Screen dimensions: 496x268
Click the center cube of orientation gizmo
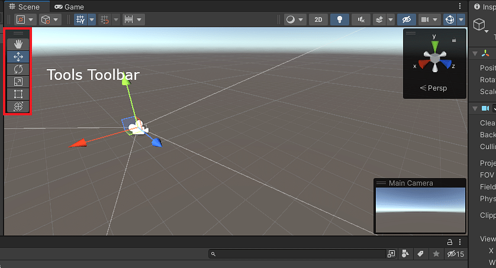click(x=435, y=58)
